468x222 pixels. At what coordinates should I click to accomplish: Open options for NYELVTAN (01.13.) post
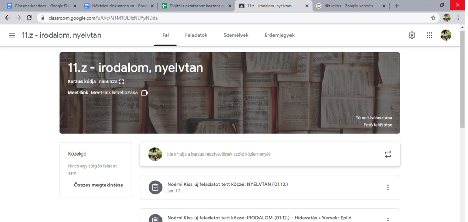(388, 187)
